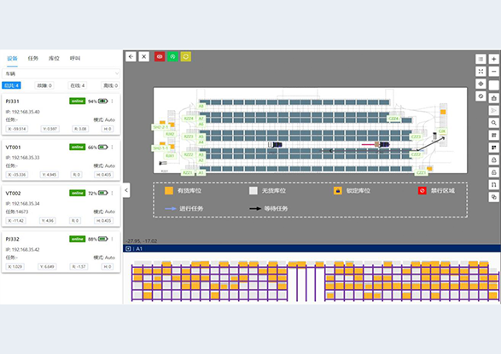Click the yellow refresh toolbar button

pos(186,57)
